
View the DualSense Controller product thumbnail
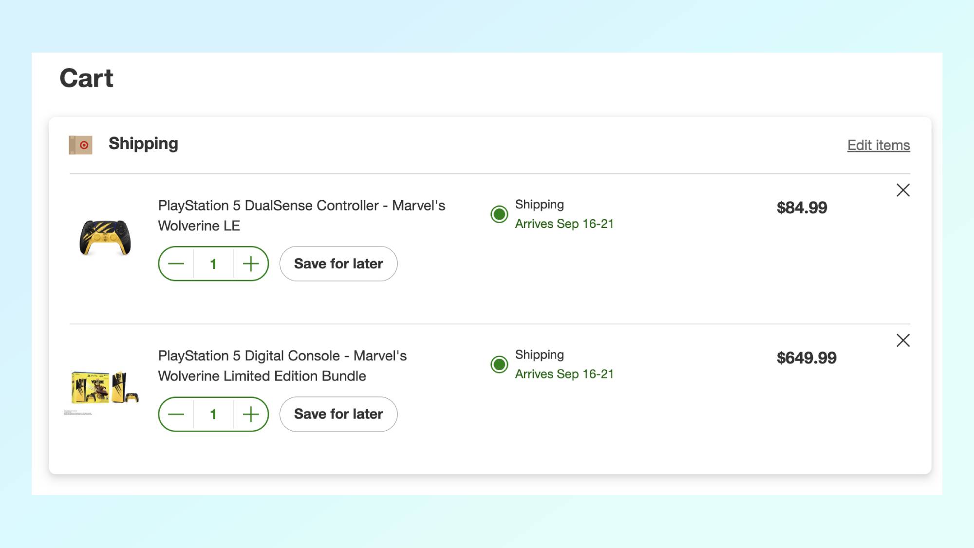[x=105, y=238]
